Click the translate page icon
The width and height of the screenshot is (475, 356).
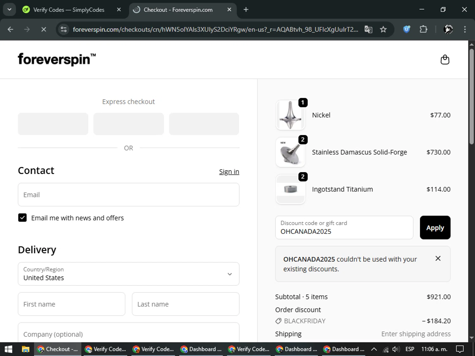coord(368,29)
